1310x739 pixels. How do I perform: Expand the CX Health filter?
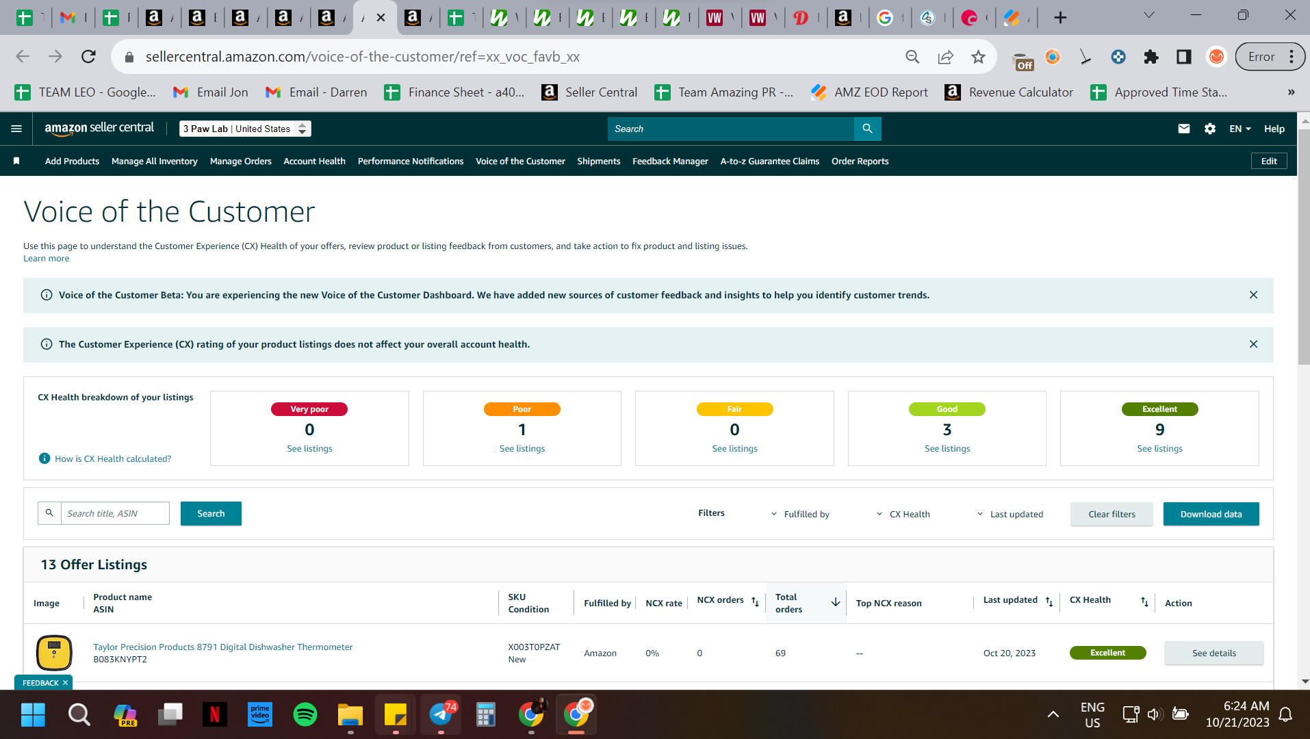903,514
